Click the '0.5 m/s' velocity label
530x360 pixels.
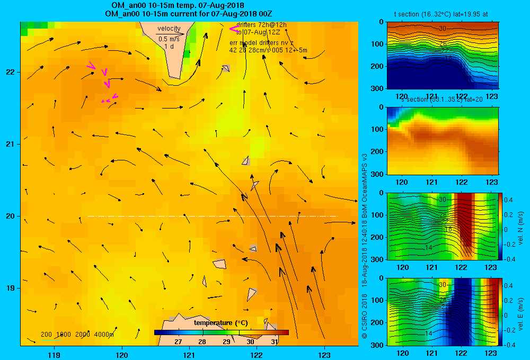(169, 39)
